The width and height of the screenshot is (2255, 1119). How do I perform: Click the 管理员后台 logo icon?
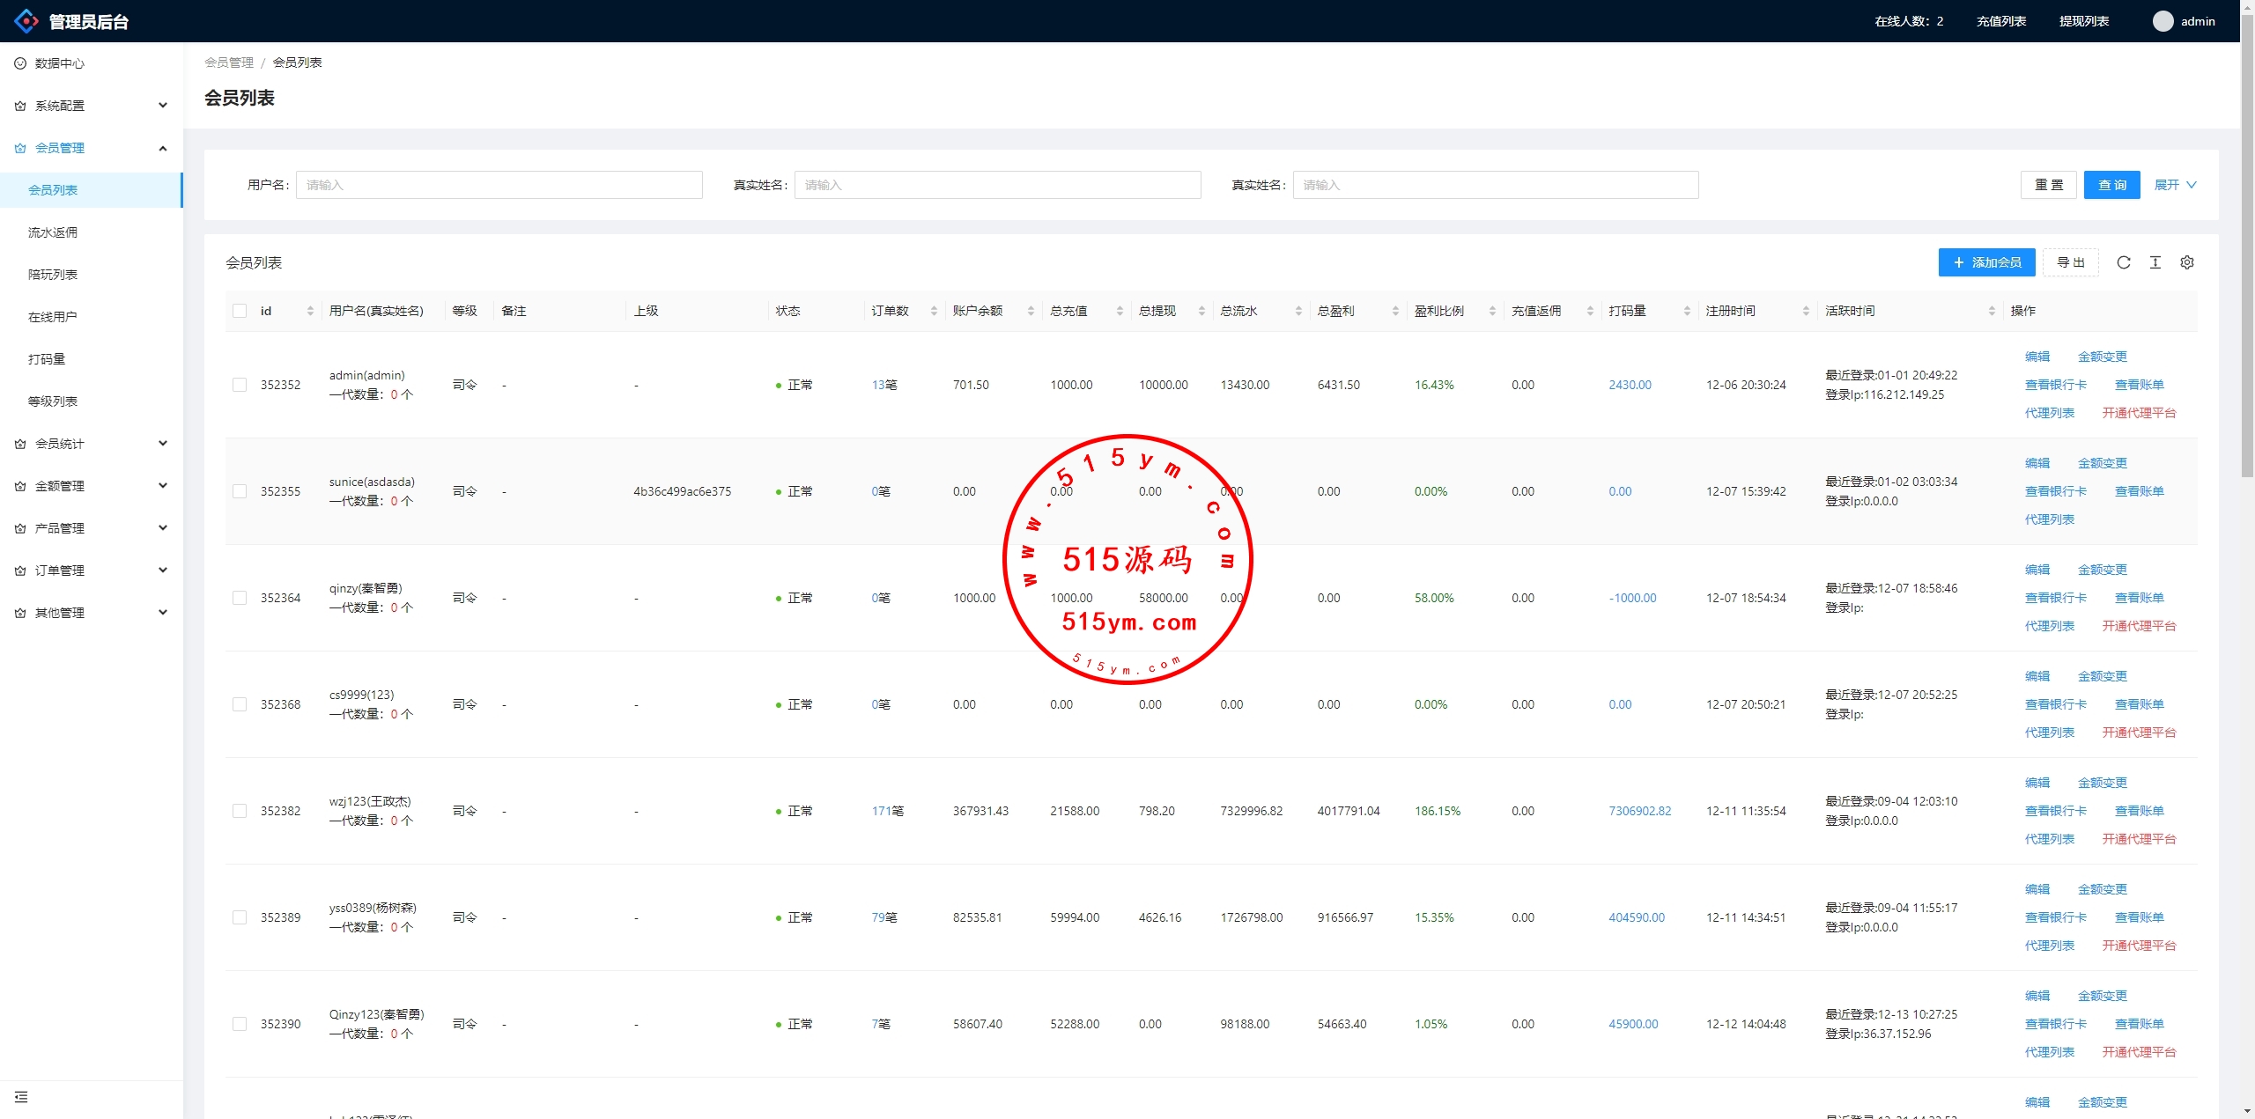26,21
